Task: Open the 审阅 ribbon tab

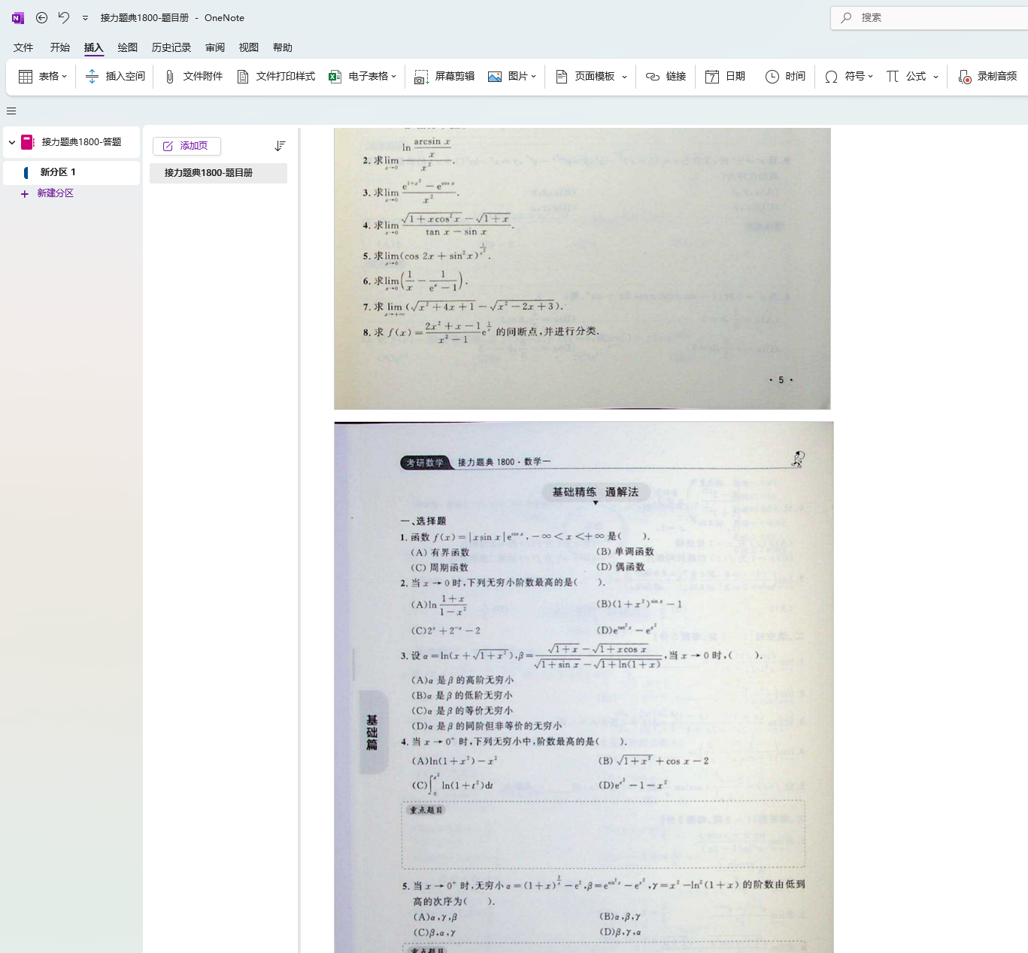Action: click(x=214, y=47)
